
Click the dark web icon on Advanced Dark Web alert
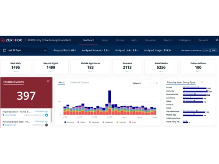point(46,125)
